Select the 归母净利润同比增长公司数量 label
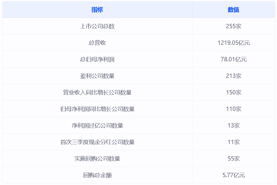277x185 pixels. coord(97,109)
